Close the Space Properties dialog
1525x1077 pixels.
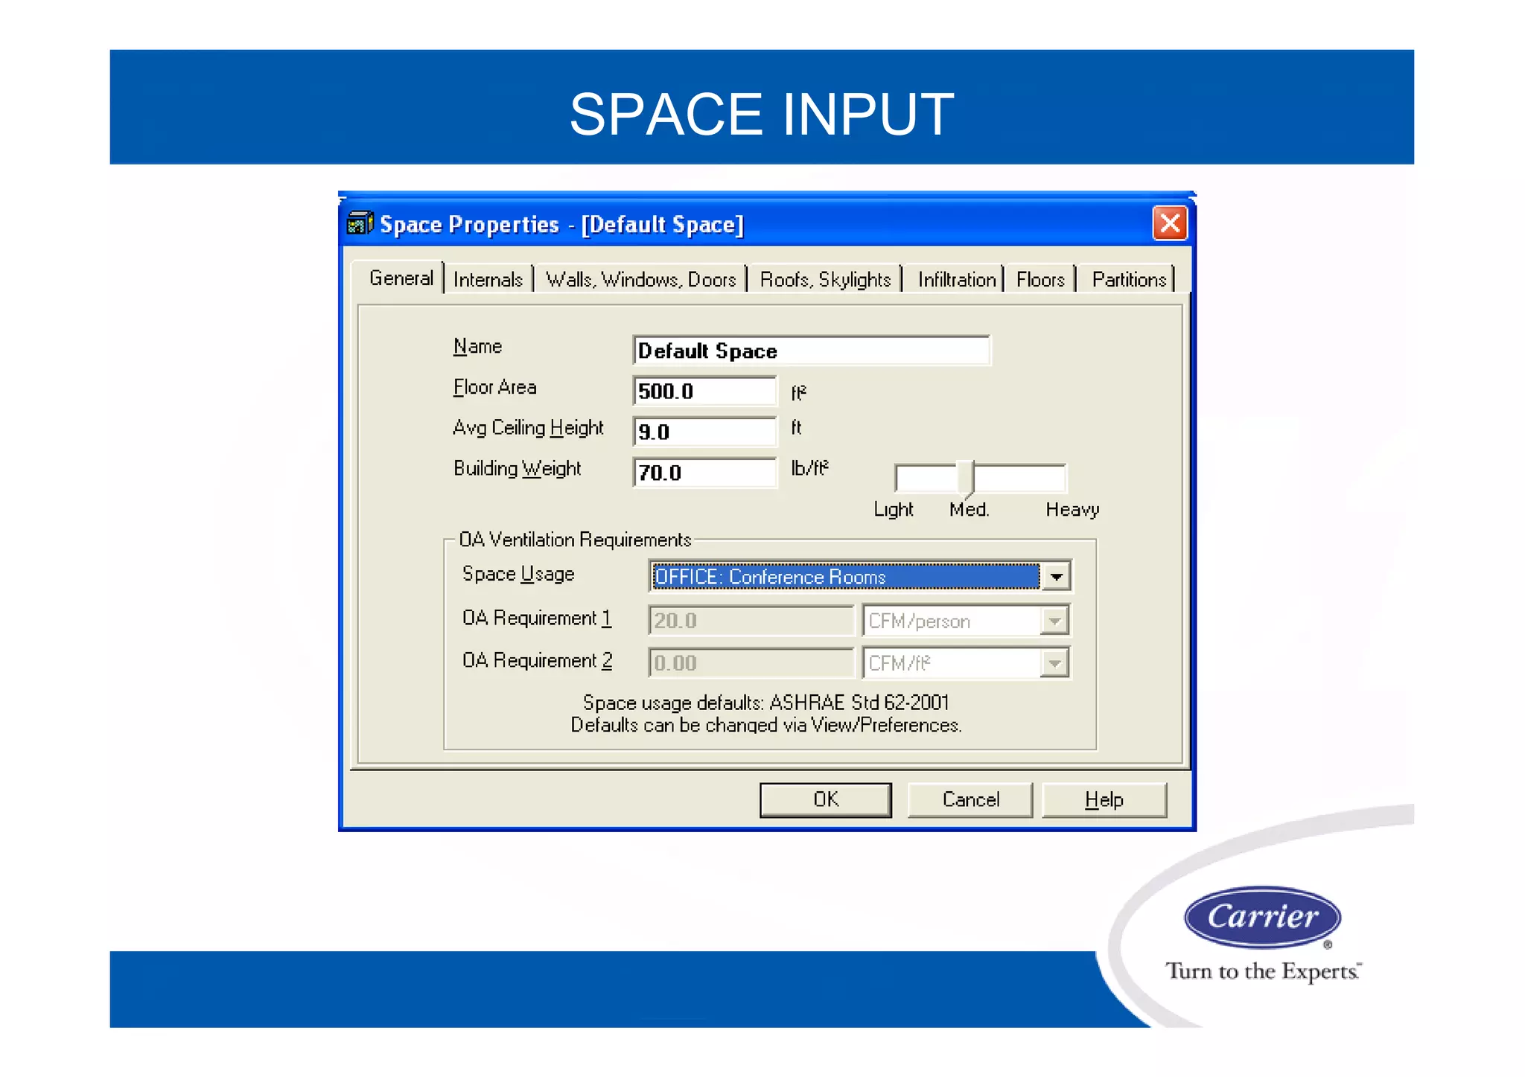point(1170,223)
